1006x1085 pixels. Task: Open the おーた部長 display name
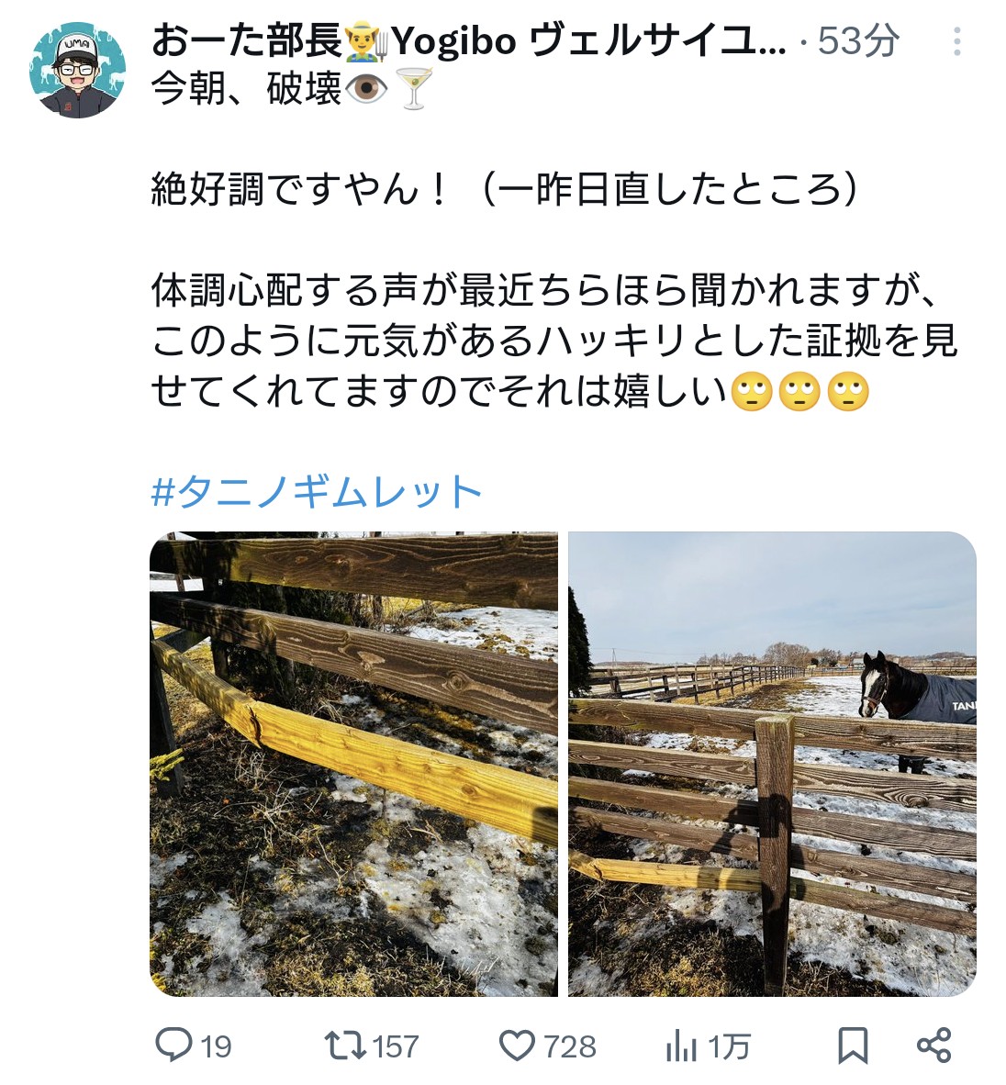tap(247, 40)
